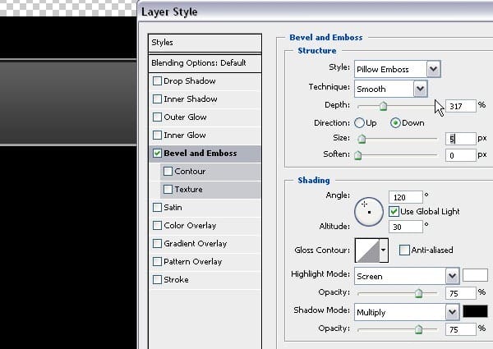Click the highlight Opacity slider handle
The height and width of the screenshot is (349, 493).
tap(418, 293)
